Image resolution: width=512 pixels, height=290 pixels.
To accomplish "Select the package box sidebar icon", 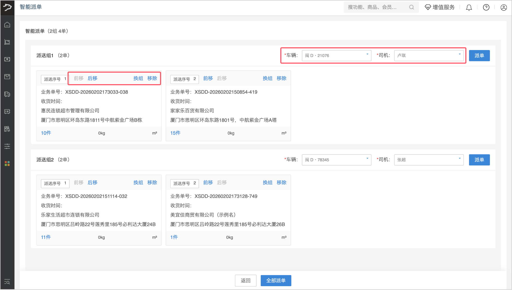I will point(7,77).
